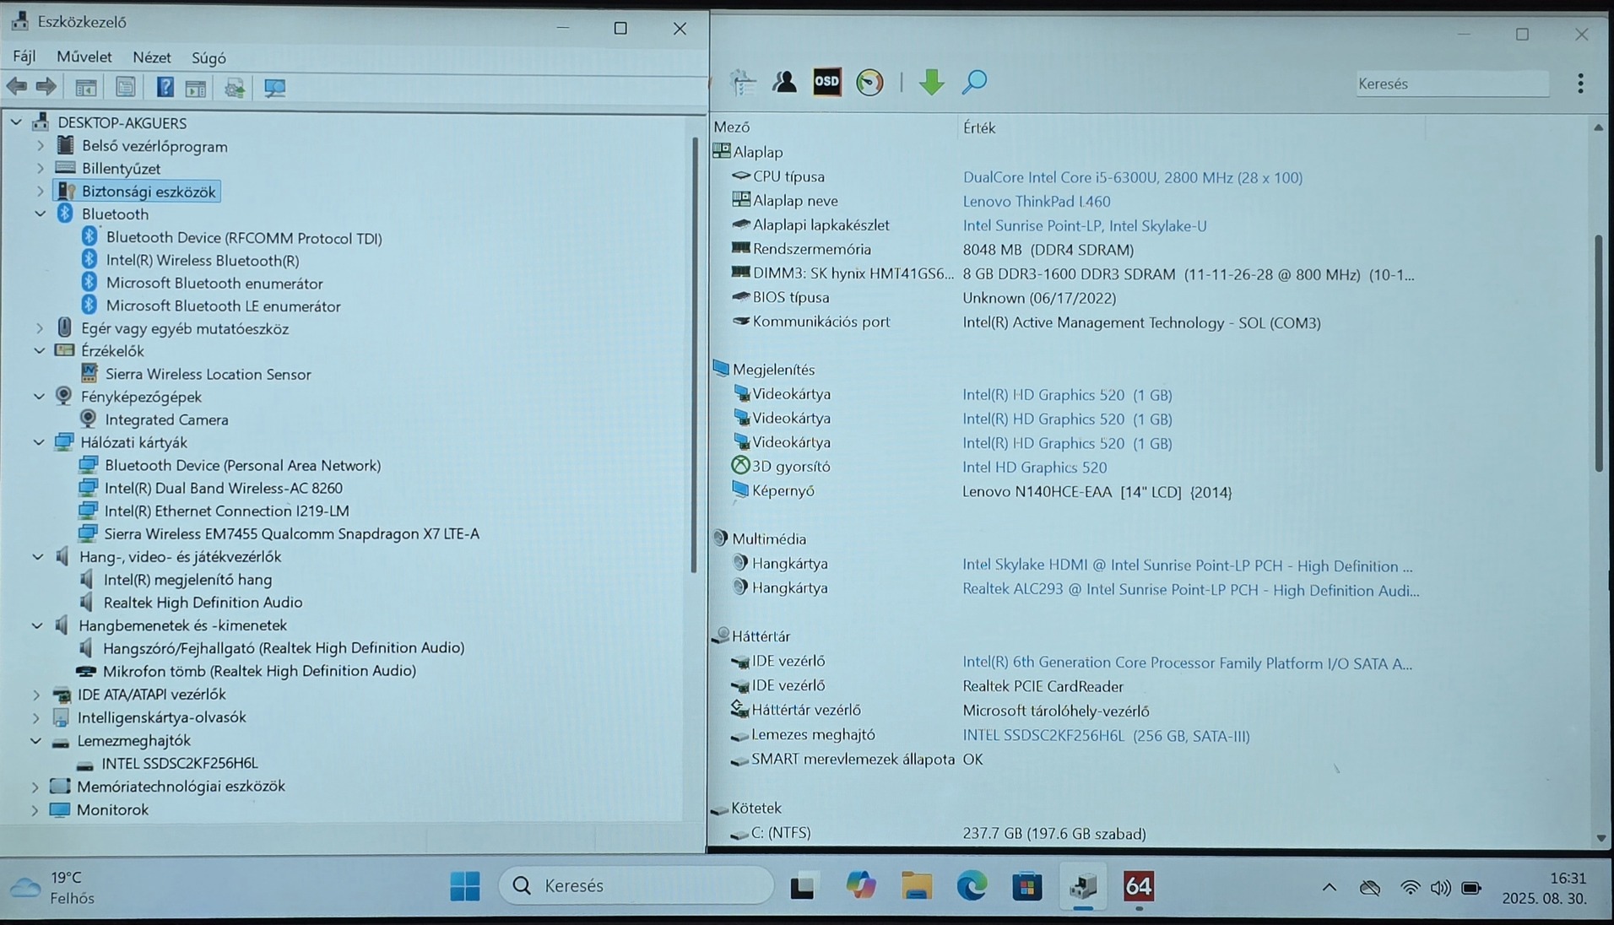Screen dimensions: 1614x925
Task: Select Intel(R) Dual Band Wireless-AC 8260
Action: (224, 488)
